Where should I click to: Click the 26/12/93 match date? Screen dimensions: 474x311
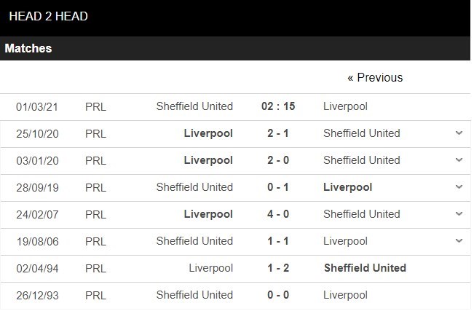[x=37, y=295]
